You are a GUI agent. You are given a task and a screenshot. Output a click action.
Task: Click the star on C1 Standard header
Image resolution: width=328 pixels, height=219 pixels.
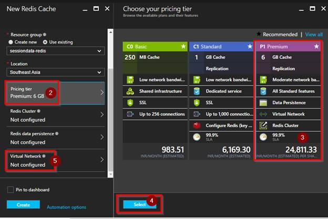click(250, 46)
